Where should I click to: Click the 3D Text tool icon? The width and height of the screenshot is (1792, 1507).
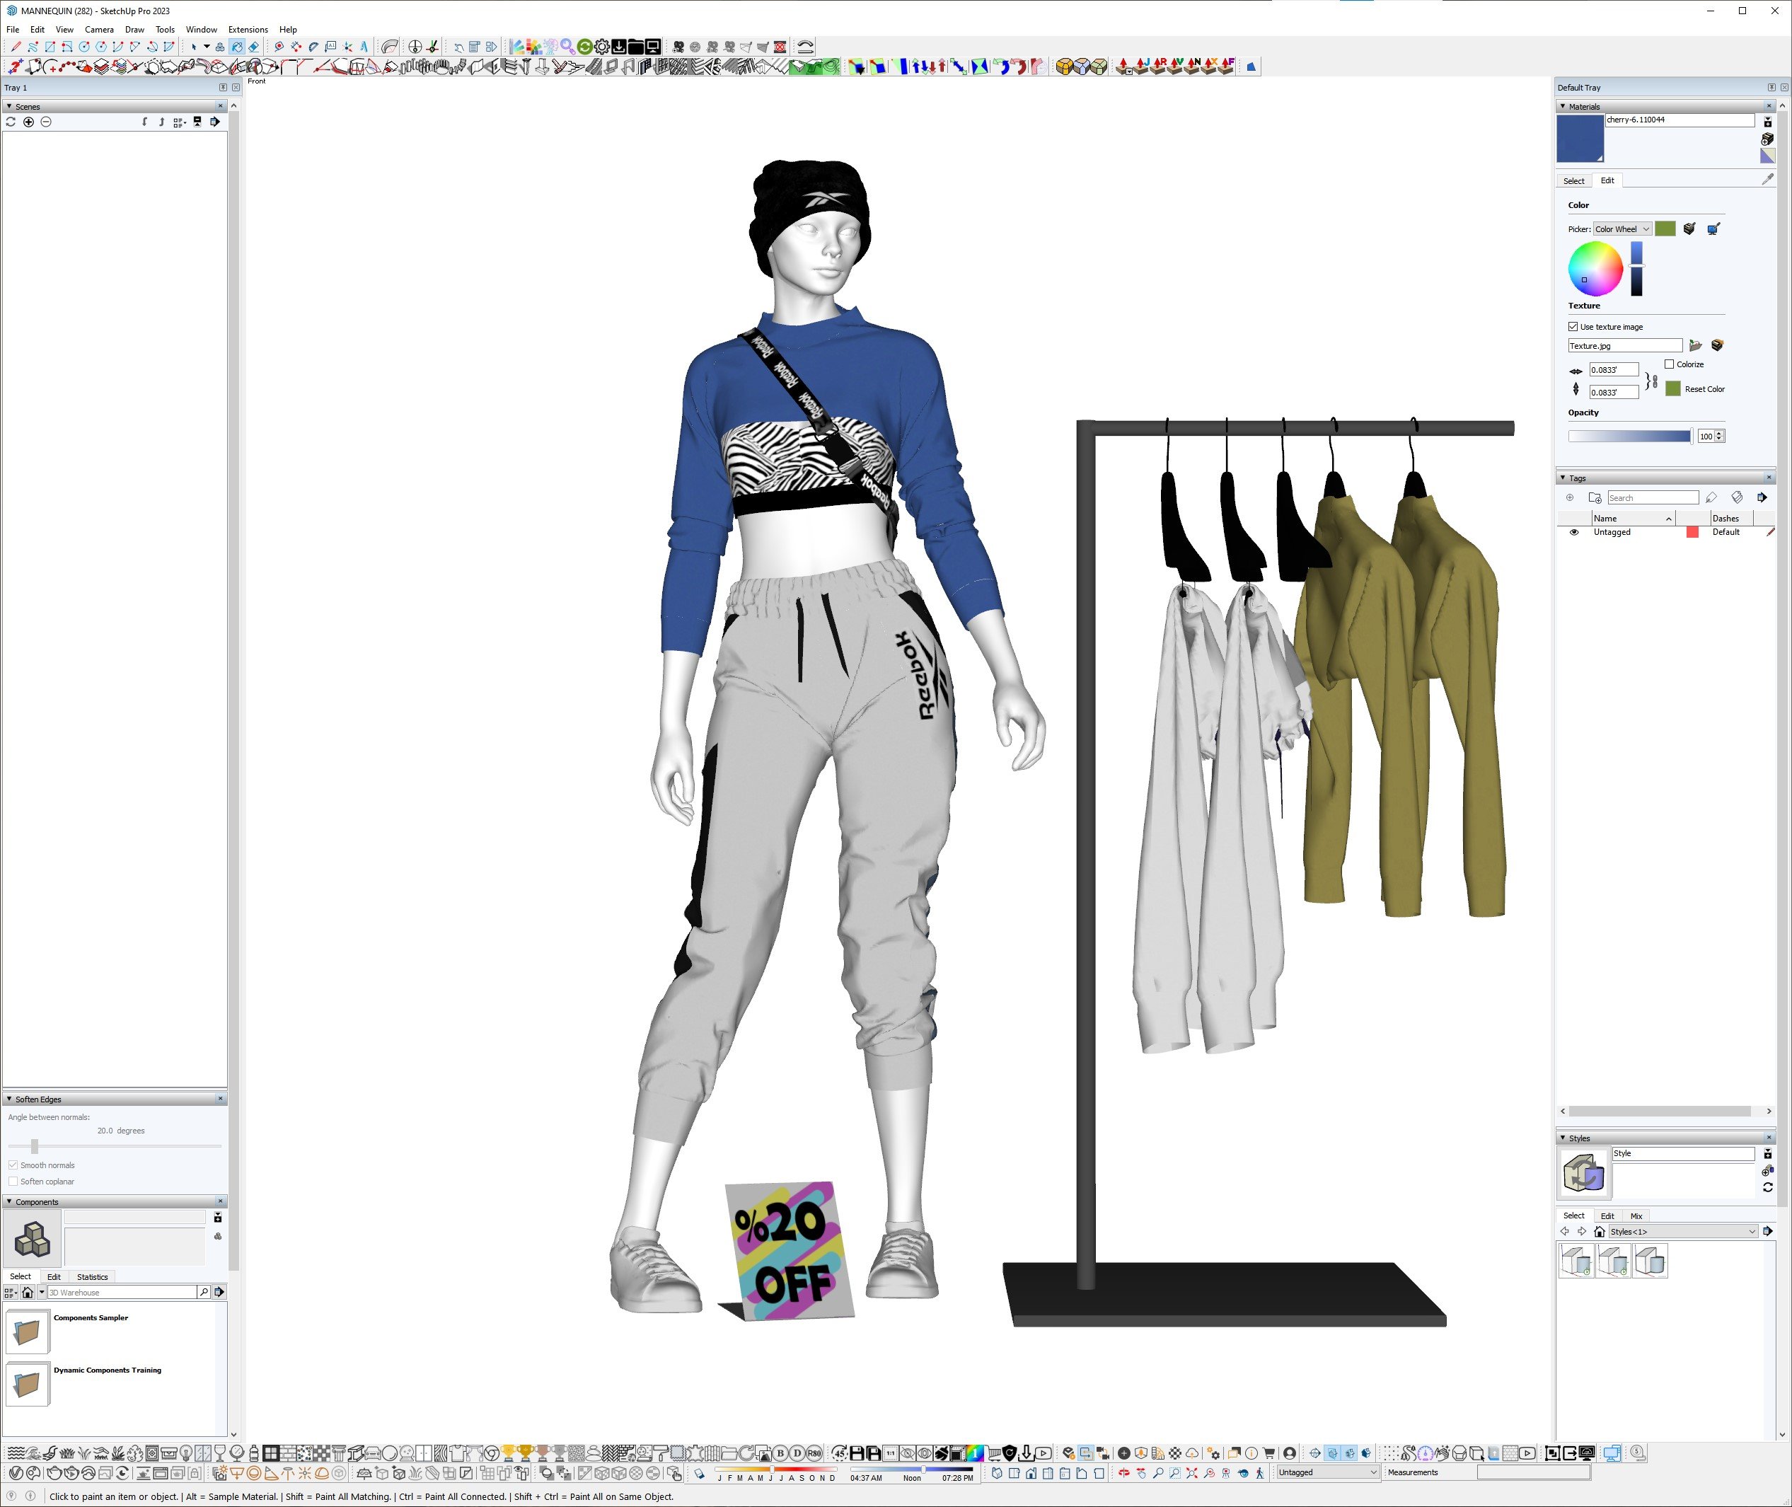tap(364, 47)
